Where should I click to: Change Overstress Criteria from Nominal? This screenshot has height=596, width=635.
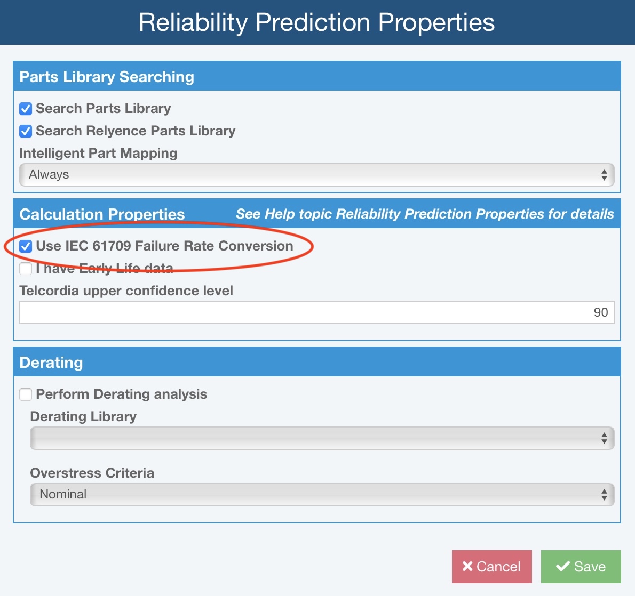click(x=322, y=495)
